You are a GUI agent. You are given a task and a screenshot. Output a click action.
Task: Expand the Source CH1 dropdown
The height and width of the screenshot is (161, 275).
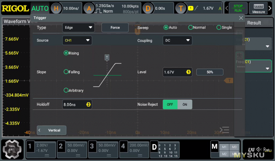tap(77, 41)
